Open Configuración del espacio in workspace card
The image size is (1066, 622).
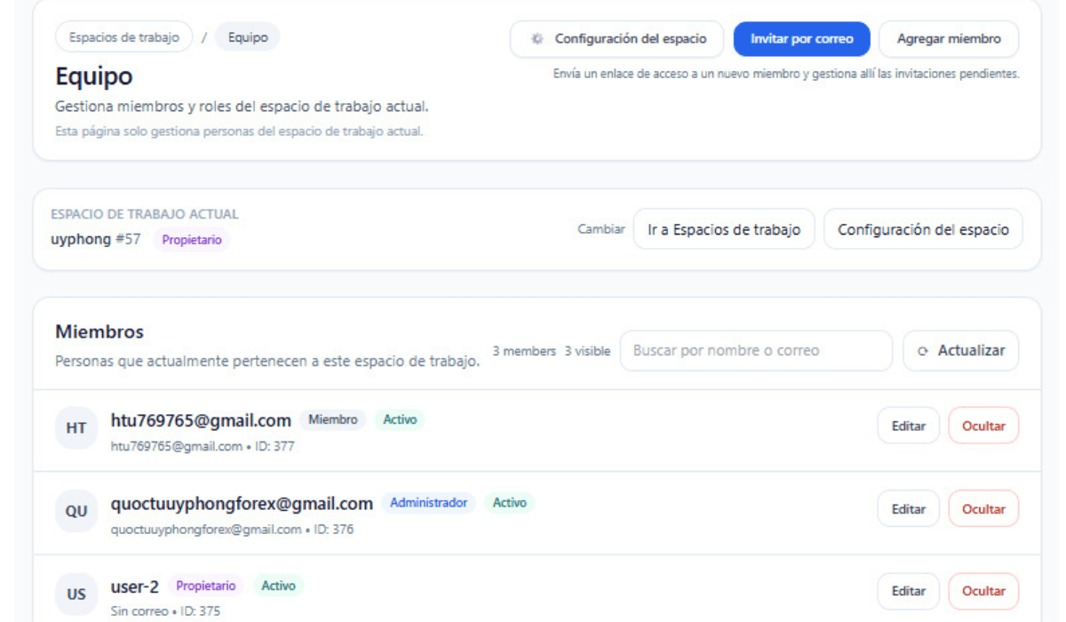[923, 229]
